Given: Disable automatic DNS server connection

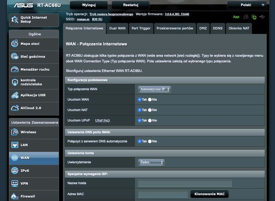Looking at the screenshot, I should 150,141.
